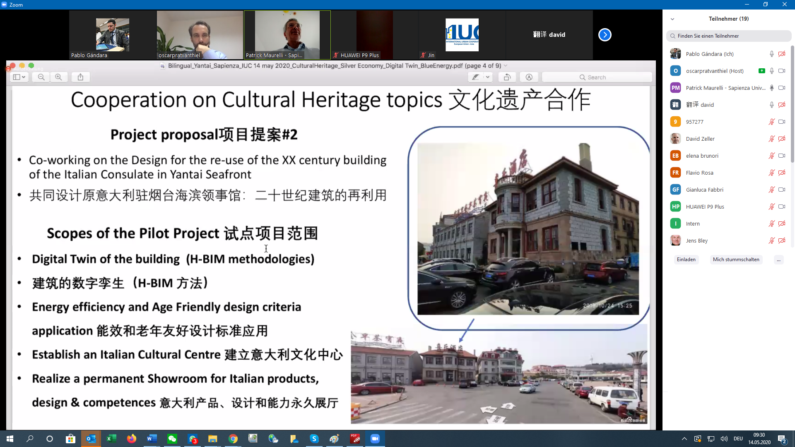Open WeChat from the taskbar
Image resolution: width=795 pixels, height=447 pixels.
(x=172, y=439)
